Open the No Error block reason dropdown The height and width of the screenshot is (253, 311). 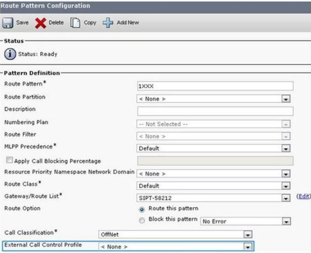coord(286,222)
